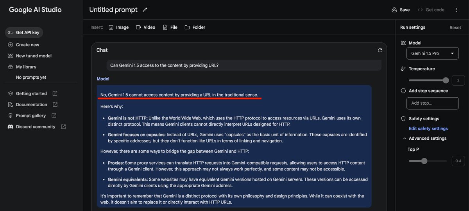Viewport: 469px width, 211px height.
Task: Click the plus icon next to Create new
Action: pyautogui.click(x=11, y=45)
